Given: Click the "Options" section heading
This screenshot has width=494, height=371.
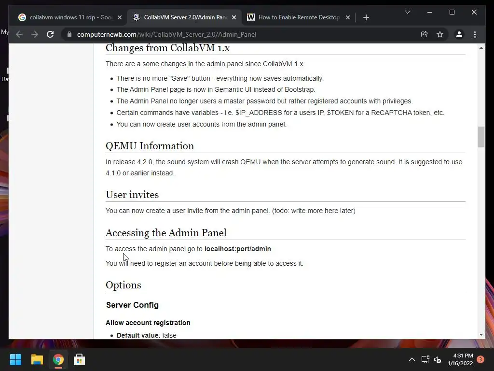Looking at the screenshot, I should (123, 285).
